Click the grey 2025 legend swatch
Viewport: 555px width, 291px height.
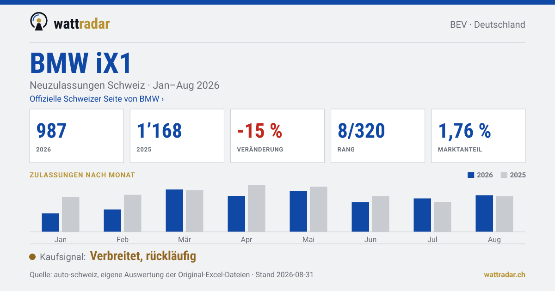[504, 175]
